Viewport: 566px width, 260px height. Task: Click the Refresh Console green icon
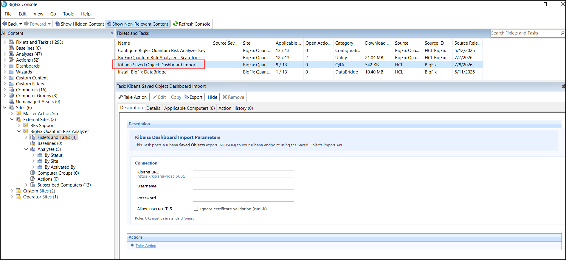pos(176,24)
